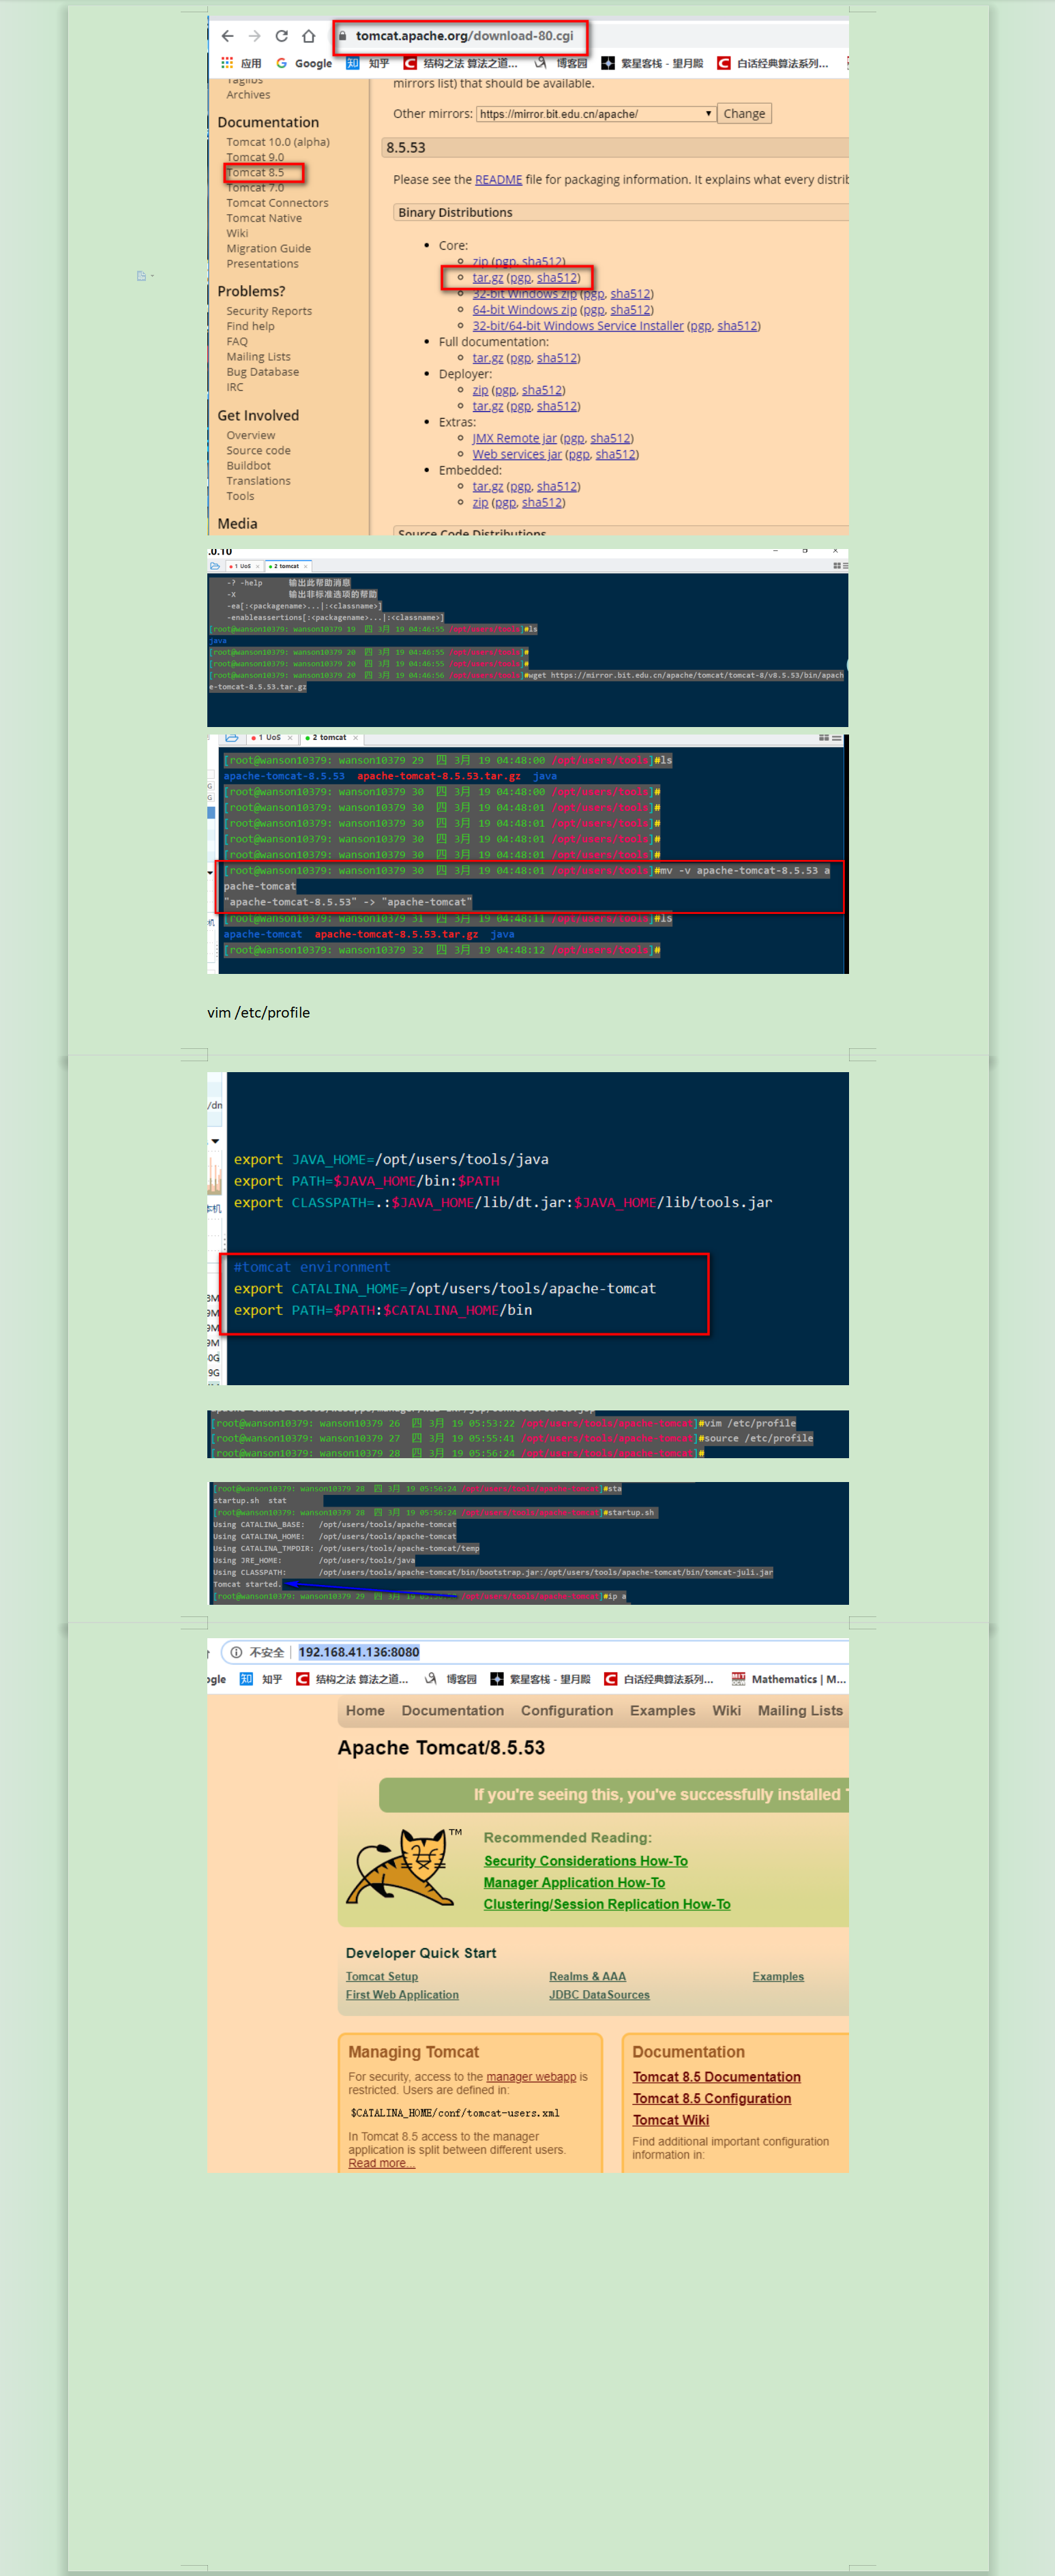Open Manager Application How-To link

coord(574,1883)
